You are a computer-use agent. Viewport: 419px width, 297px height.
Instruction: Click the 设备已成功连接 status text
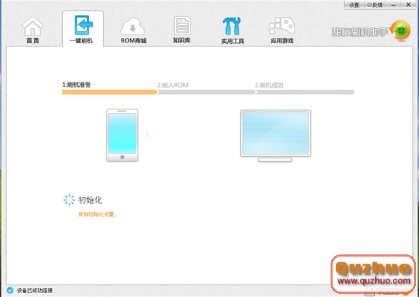pyautogui.click(x=35, y=290)
